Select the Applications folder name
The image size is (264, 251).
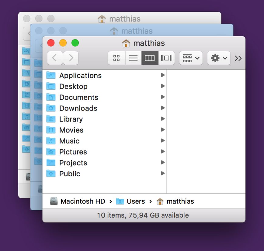[x=81, y=76]
